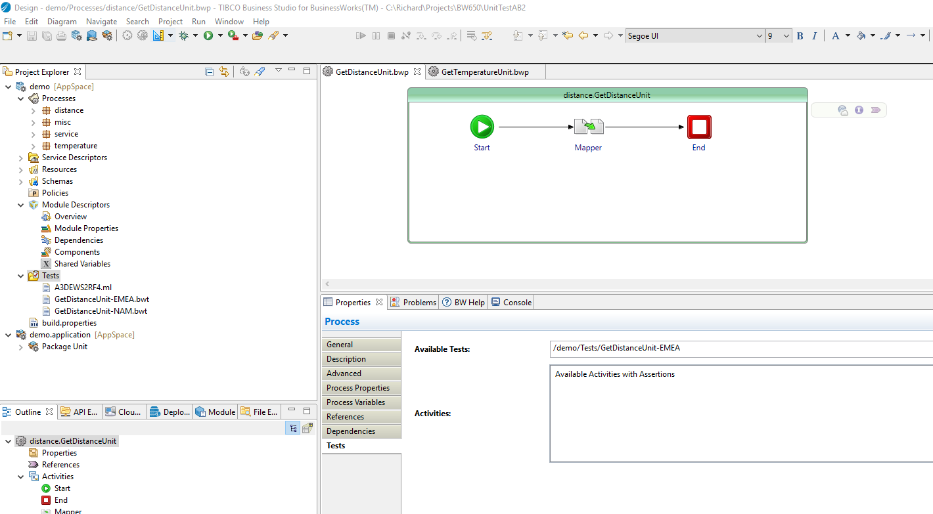Click the Run with red toolbox icon
Viewport: 933px width, 514px height.
[x=233, y=35]
